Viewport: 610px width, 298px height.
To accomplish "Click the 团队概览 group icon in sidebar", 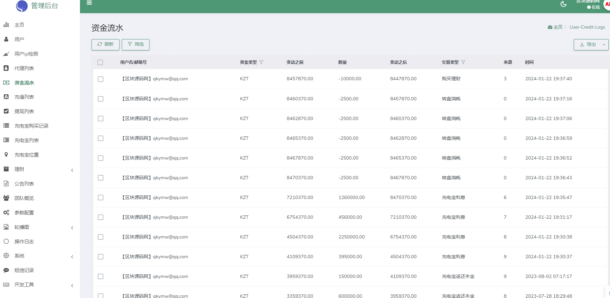I will (6, 198).
